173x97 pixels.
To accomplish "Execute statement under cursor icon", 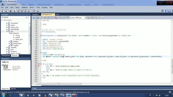I will (45, 18).
